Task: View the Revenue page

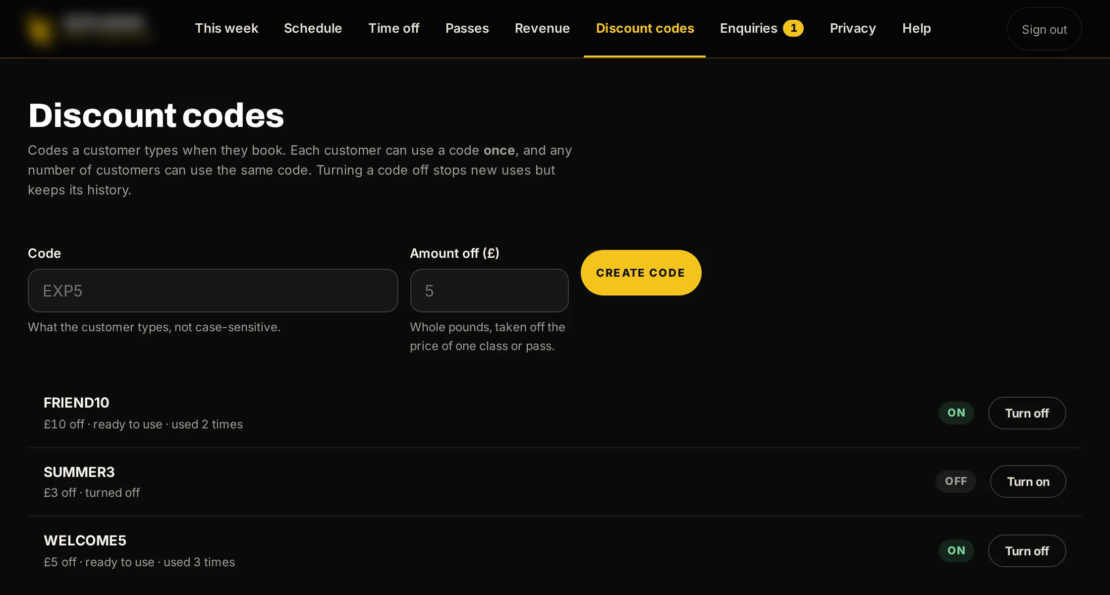Action: tap(542, 28)
